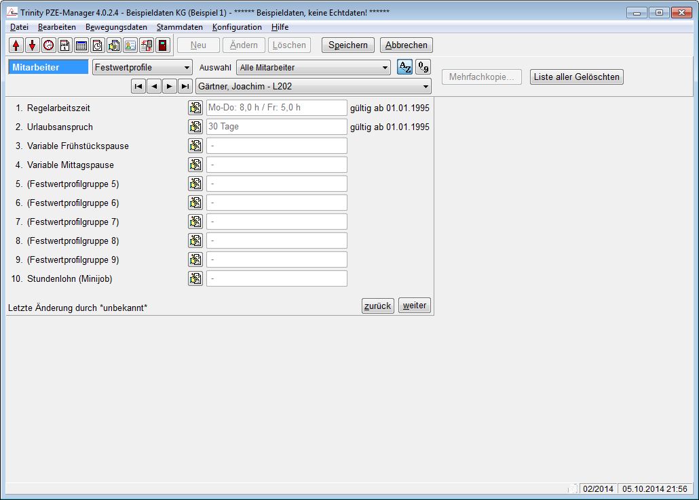Click the employee ID card toolbar icon
The width and height of the screenshot is (699, 500).
tap(130, 45)
